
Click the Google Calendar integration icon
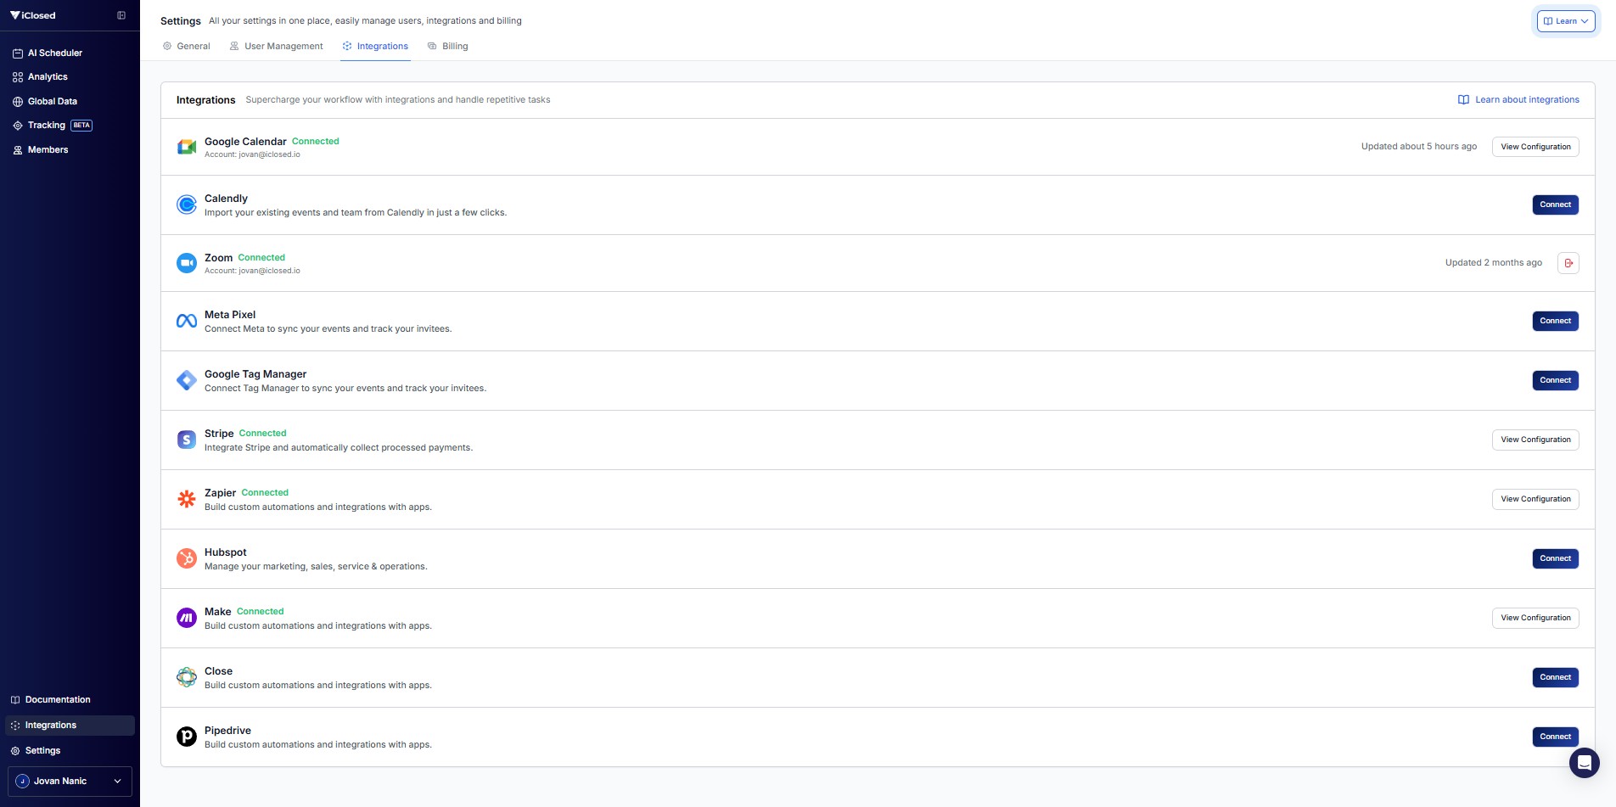(187, 147)
